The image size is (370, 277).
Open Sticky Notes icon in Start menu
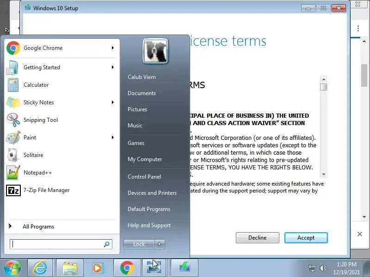point(13,102)
